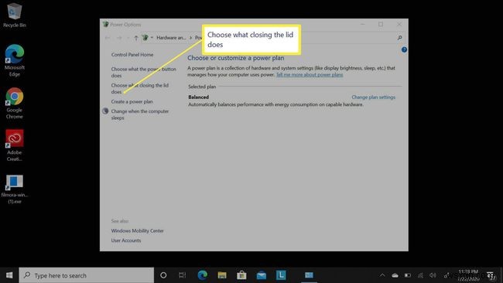Click the Type here to search box

pos(87,275)
